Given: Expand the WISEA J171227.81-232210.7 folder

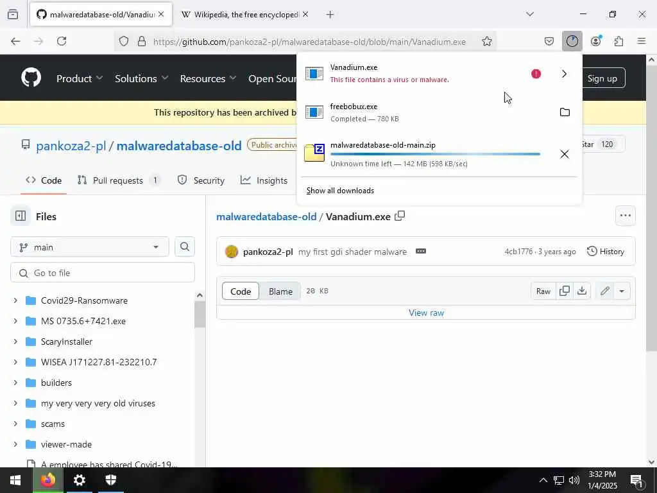Looking at the screenshot, I should coord(15,362).
